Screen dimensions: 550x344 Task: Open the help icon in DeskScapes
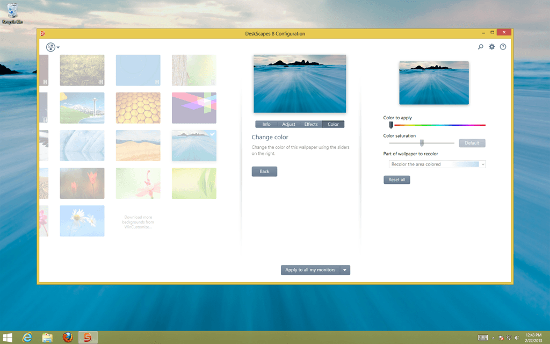tap(503, 47)
